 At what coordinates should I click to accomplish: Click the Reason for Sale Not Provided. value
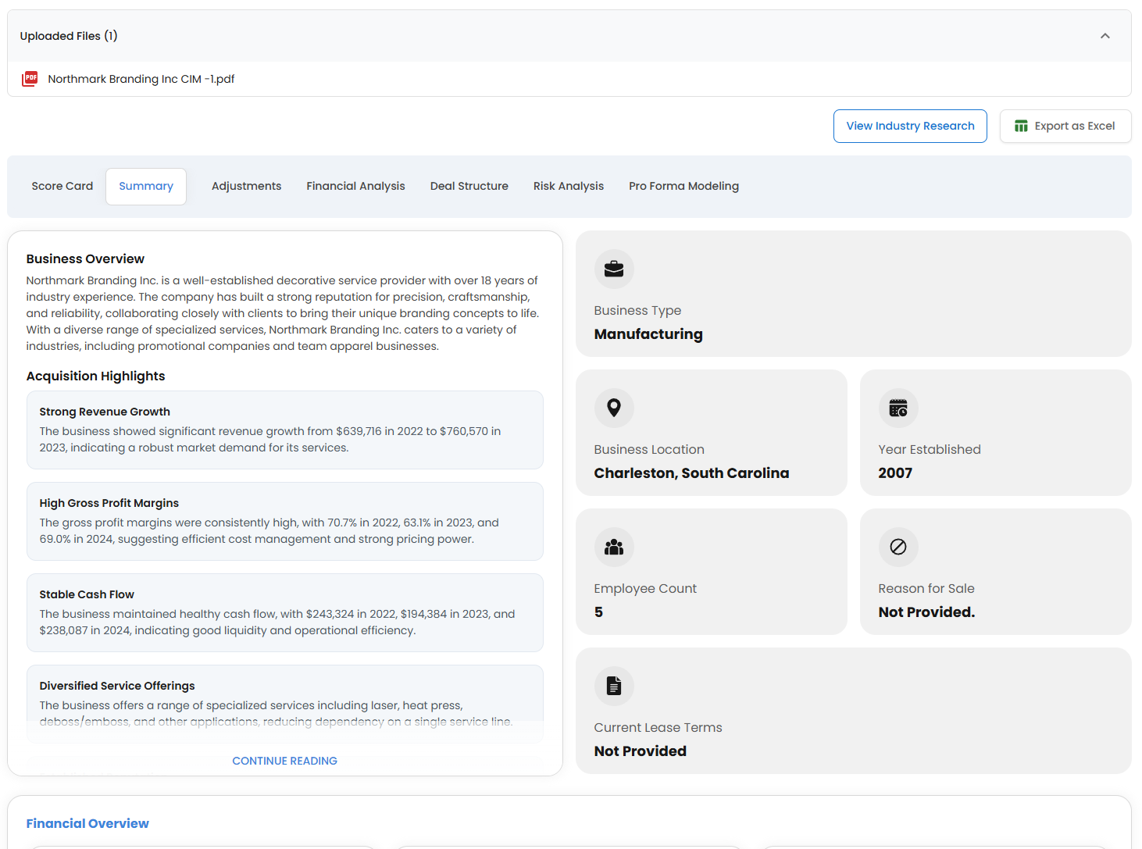pyautogui.click(x=926, y=612)
